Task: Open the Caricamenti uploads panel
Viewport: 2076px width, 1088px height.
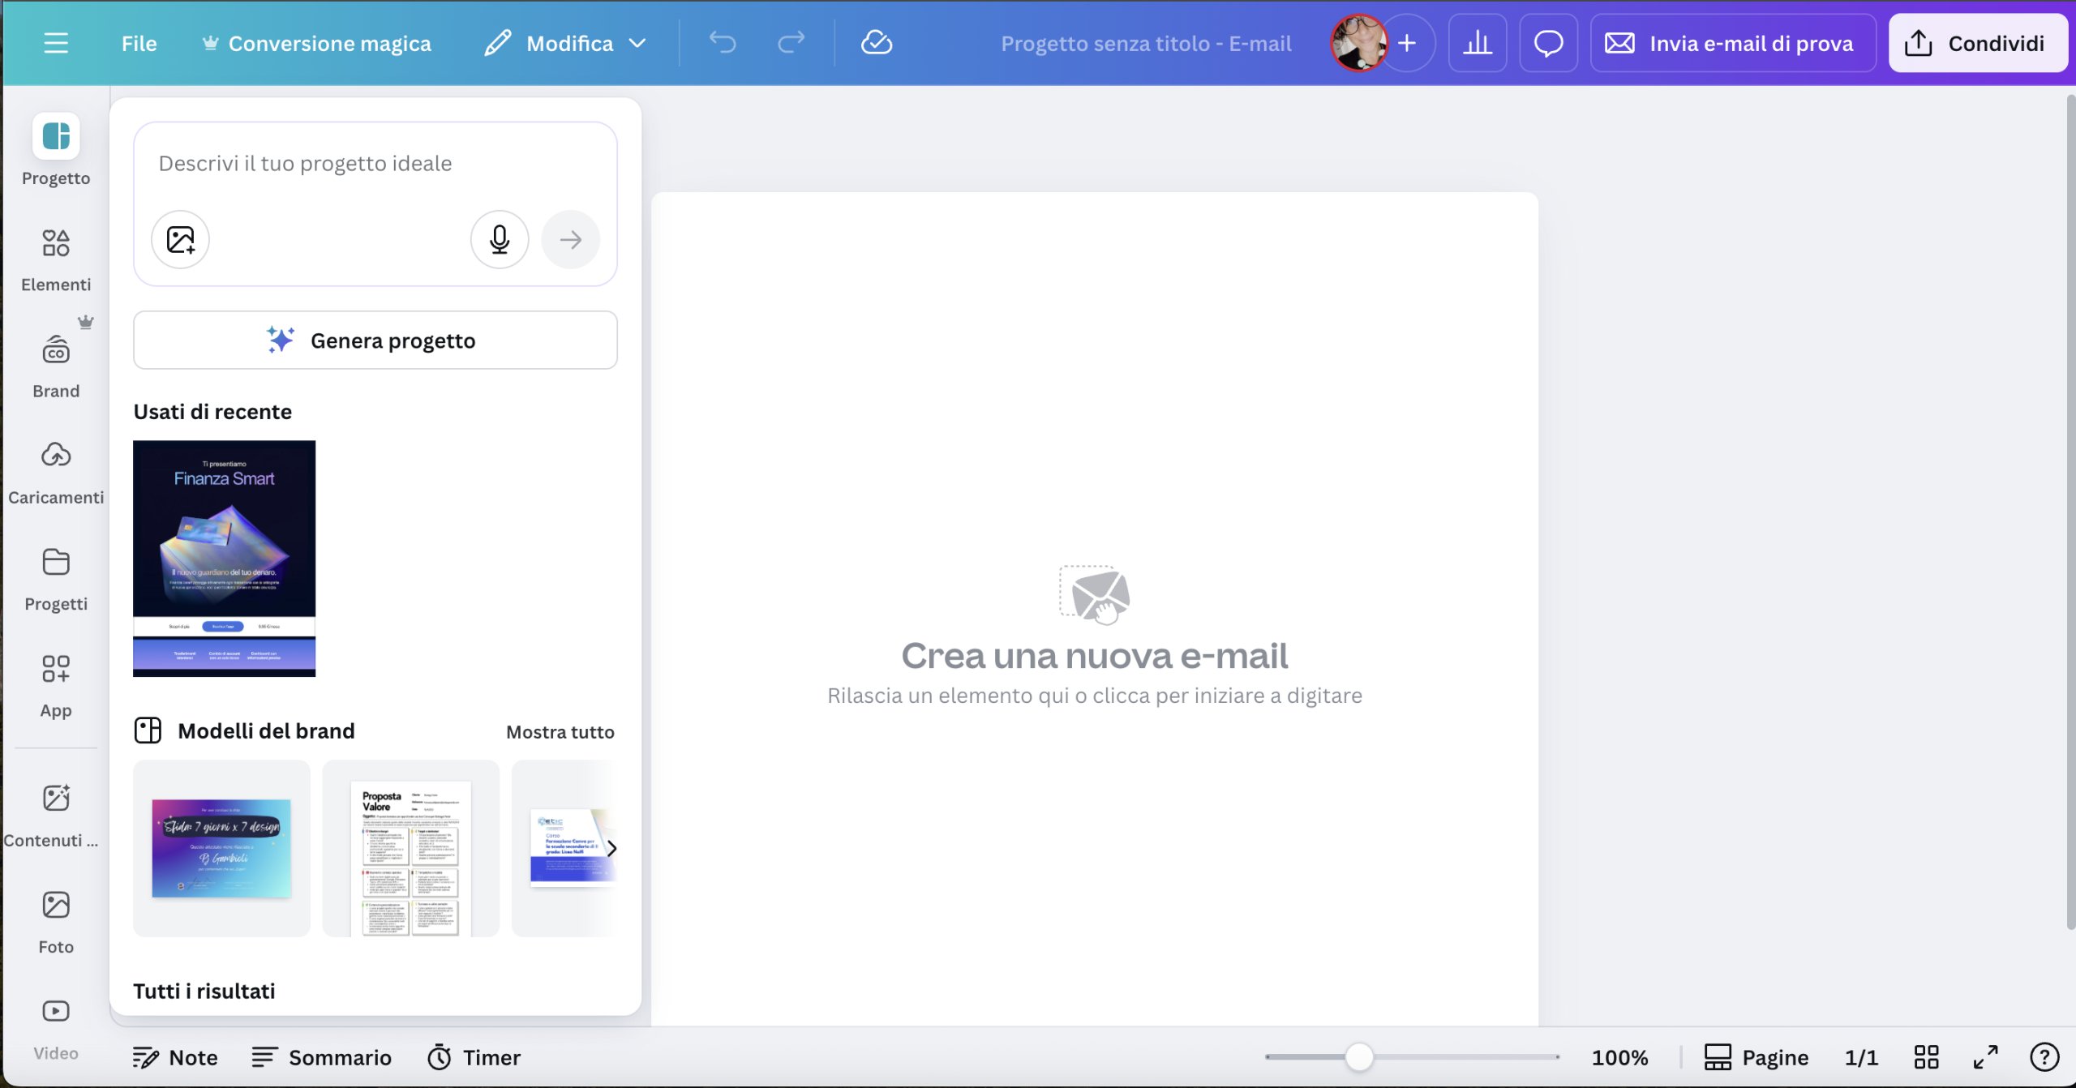Action: (56, 472)
